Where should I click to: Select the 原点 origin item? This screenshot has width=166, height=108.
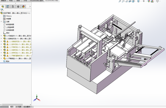(6, 33)
